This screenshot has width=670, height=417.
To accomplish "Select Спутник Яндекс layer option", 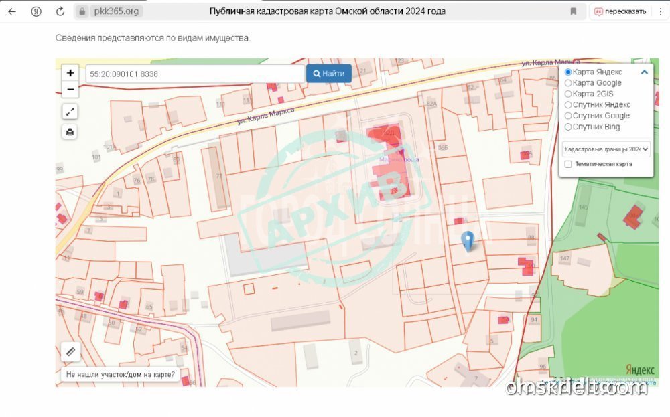I will point(569,105).
